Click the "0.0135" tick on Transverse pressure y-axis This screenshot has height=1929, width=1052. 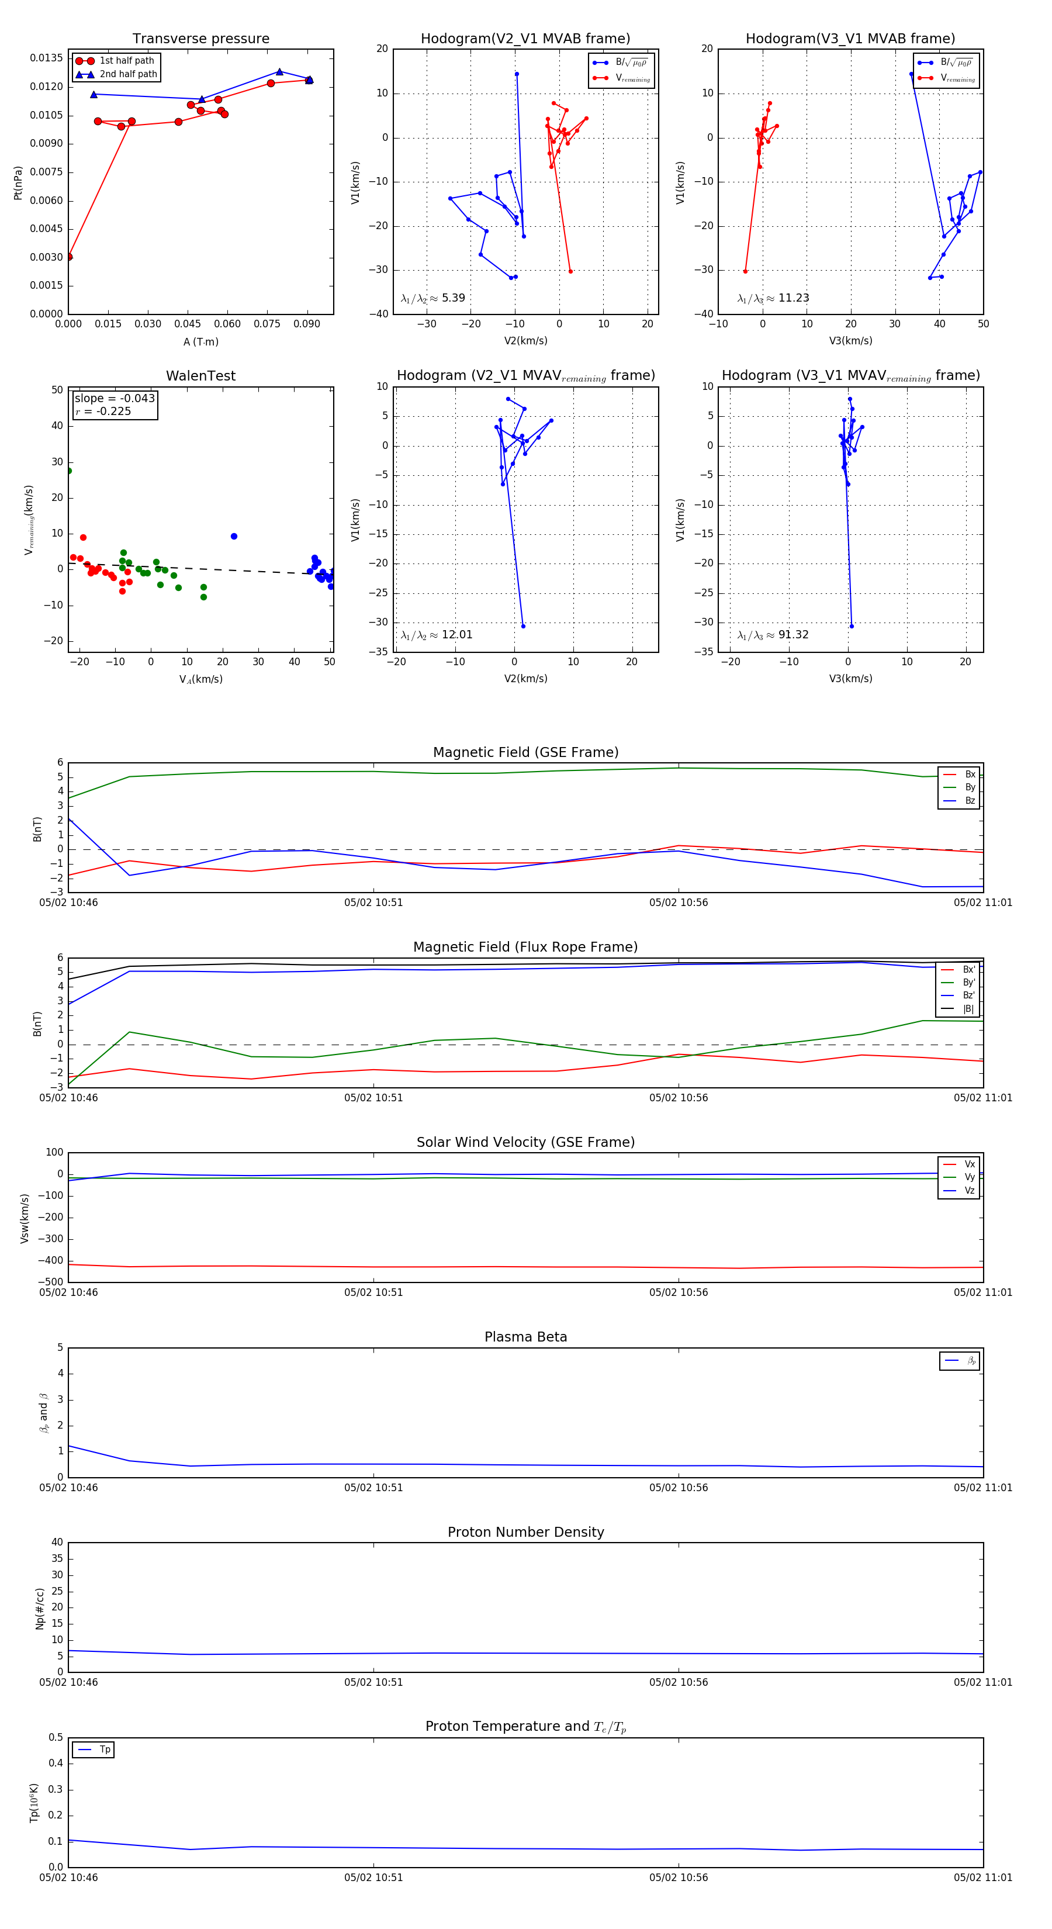coord(46,58)
